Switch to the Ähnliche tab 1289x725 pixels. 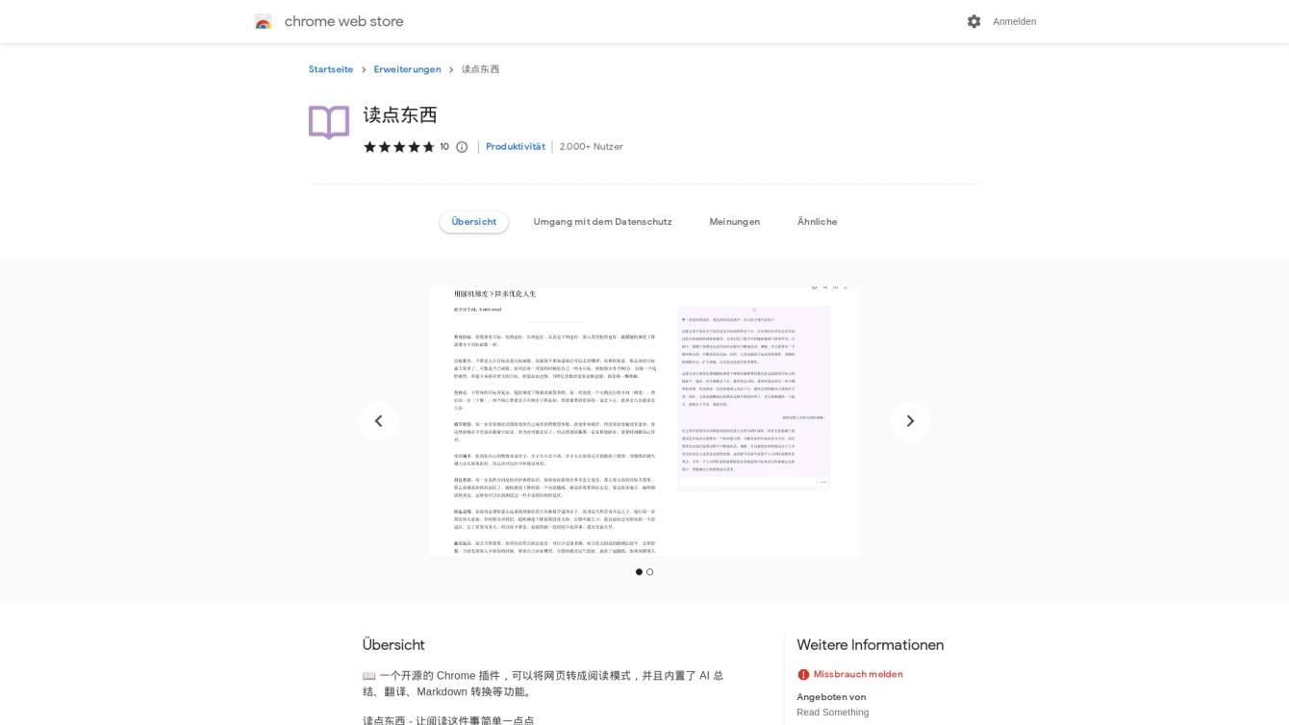coord(817,222)
